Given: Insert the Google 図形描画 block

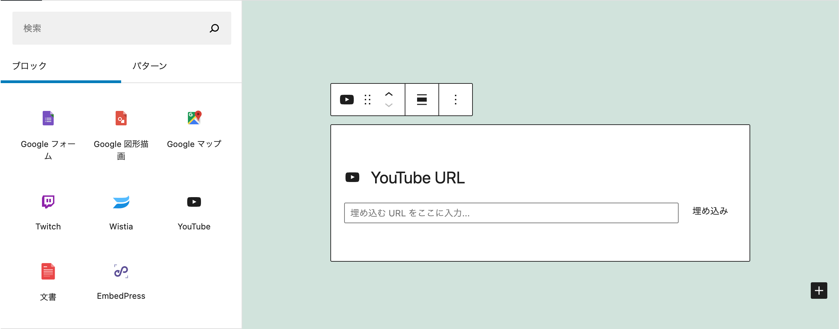Looking at the screenshot, I should (121, 136).
